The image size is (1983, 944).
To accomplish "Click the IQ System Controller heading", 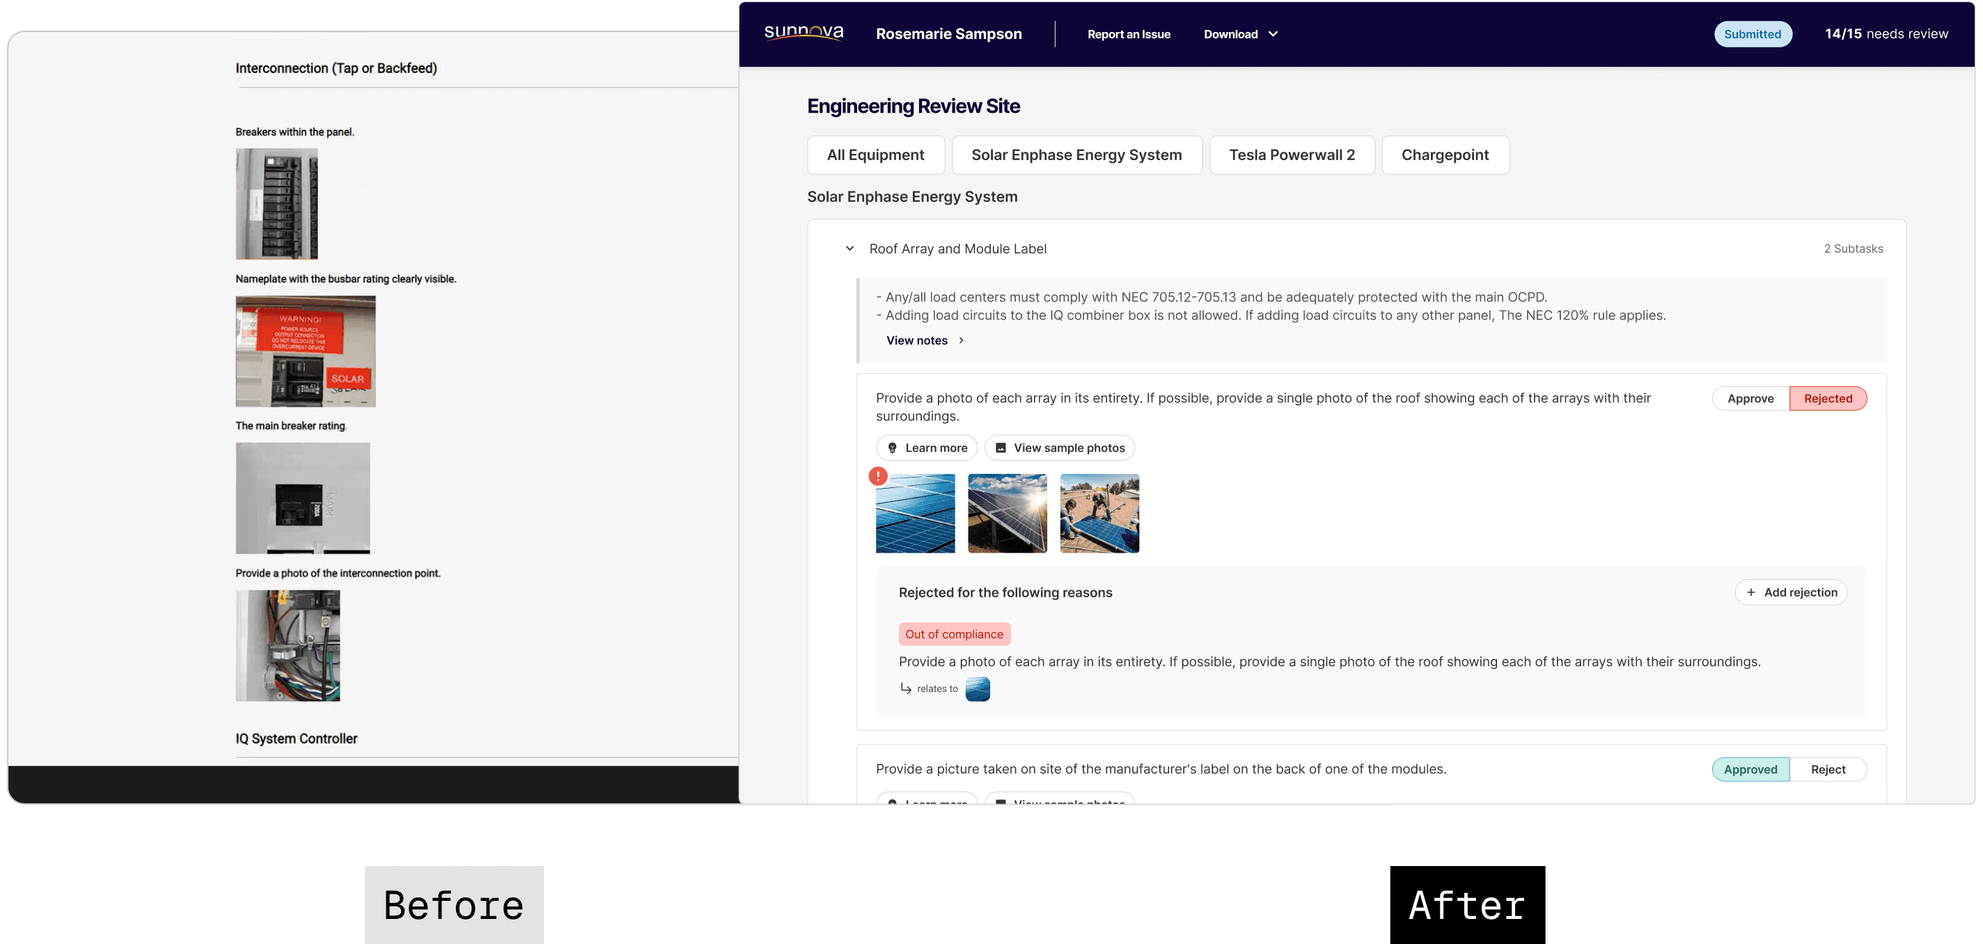I will click(297, 739).
